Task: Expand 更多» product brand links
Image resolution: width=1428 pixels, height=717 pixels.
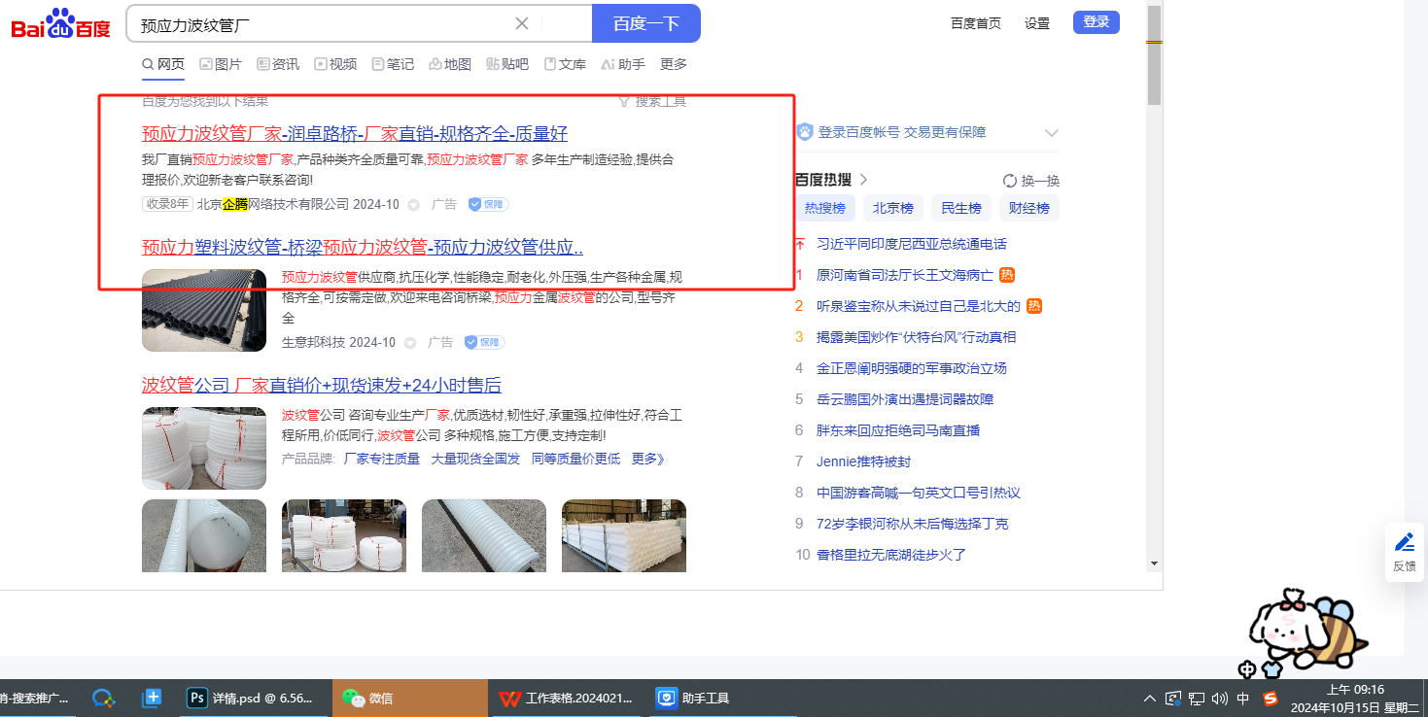Action: coord(648,459)
